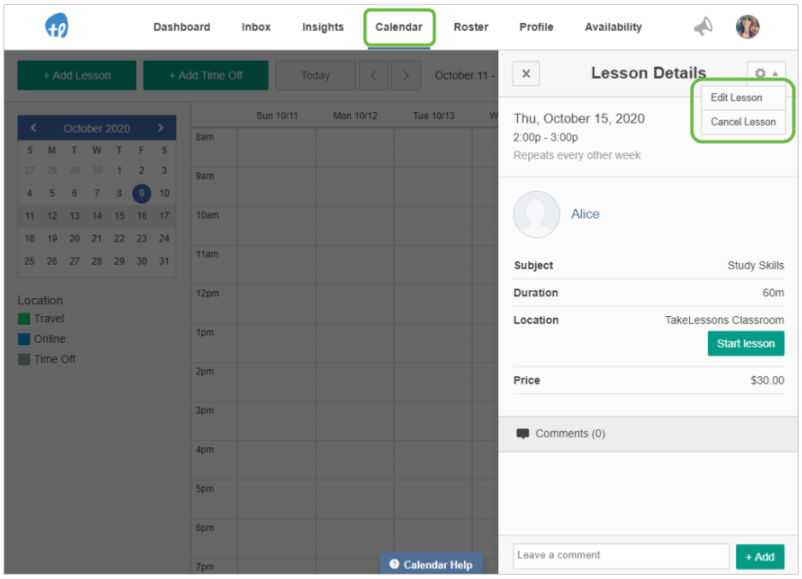Click the Add Lesson button
The height and width of the screenshot is (579, 802).
coord(77,75)
